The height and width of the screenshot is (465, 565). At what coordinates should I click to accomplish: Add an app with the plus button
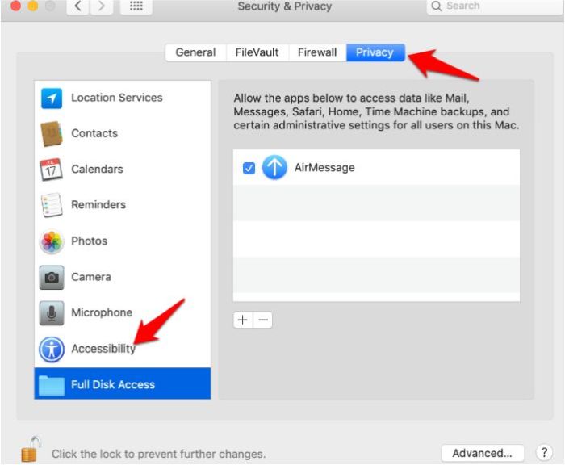pyautogui.click(x=243, y=320)
